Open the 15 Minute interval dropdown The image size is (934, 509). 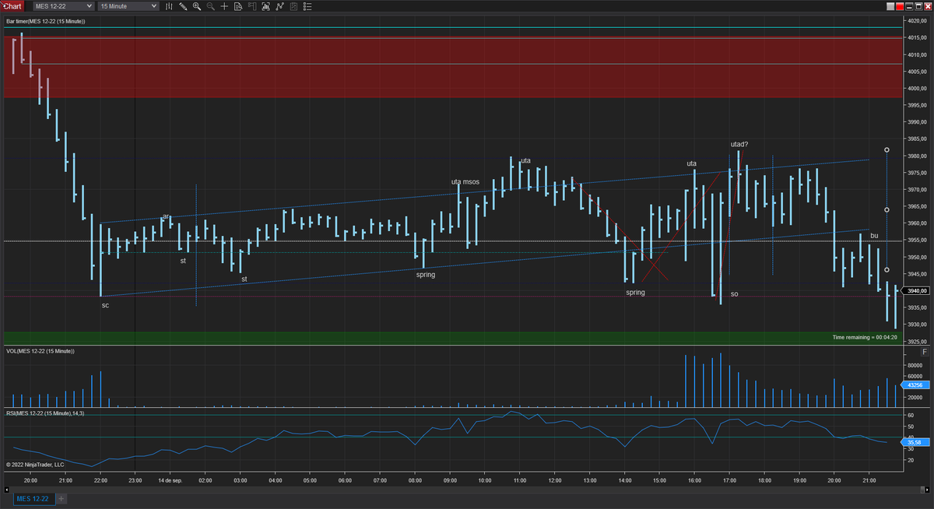[x=128, y=6]
